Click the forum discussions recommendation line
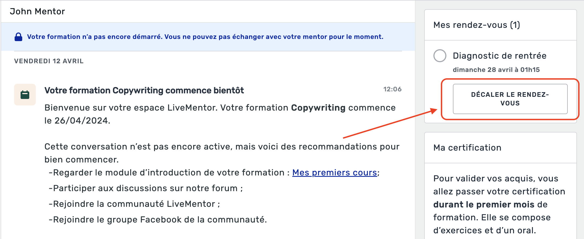The image size is (584, 239). 146,188
